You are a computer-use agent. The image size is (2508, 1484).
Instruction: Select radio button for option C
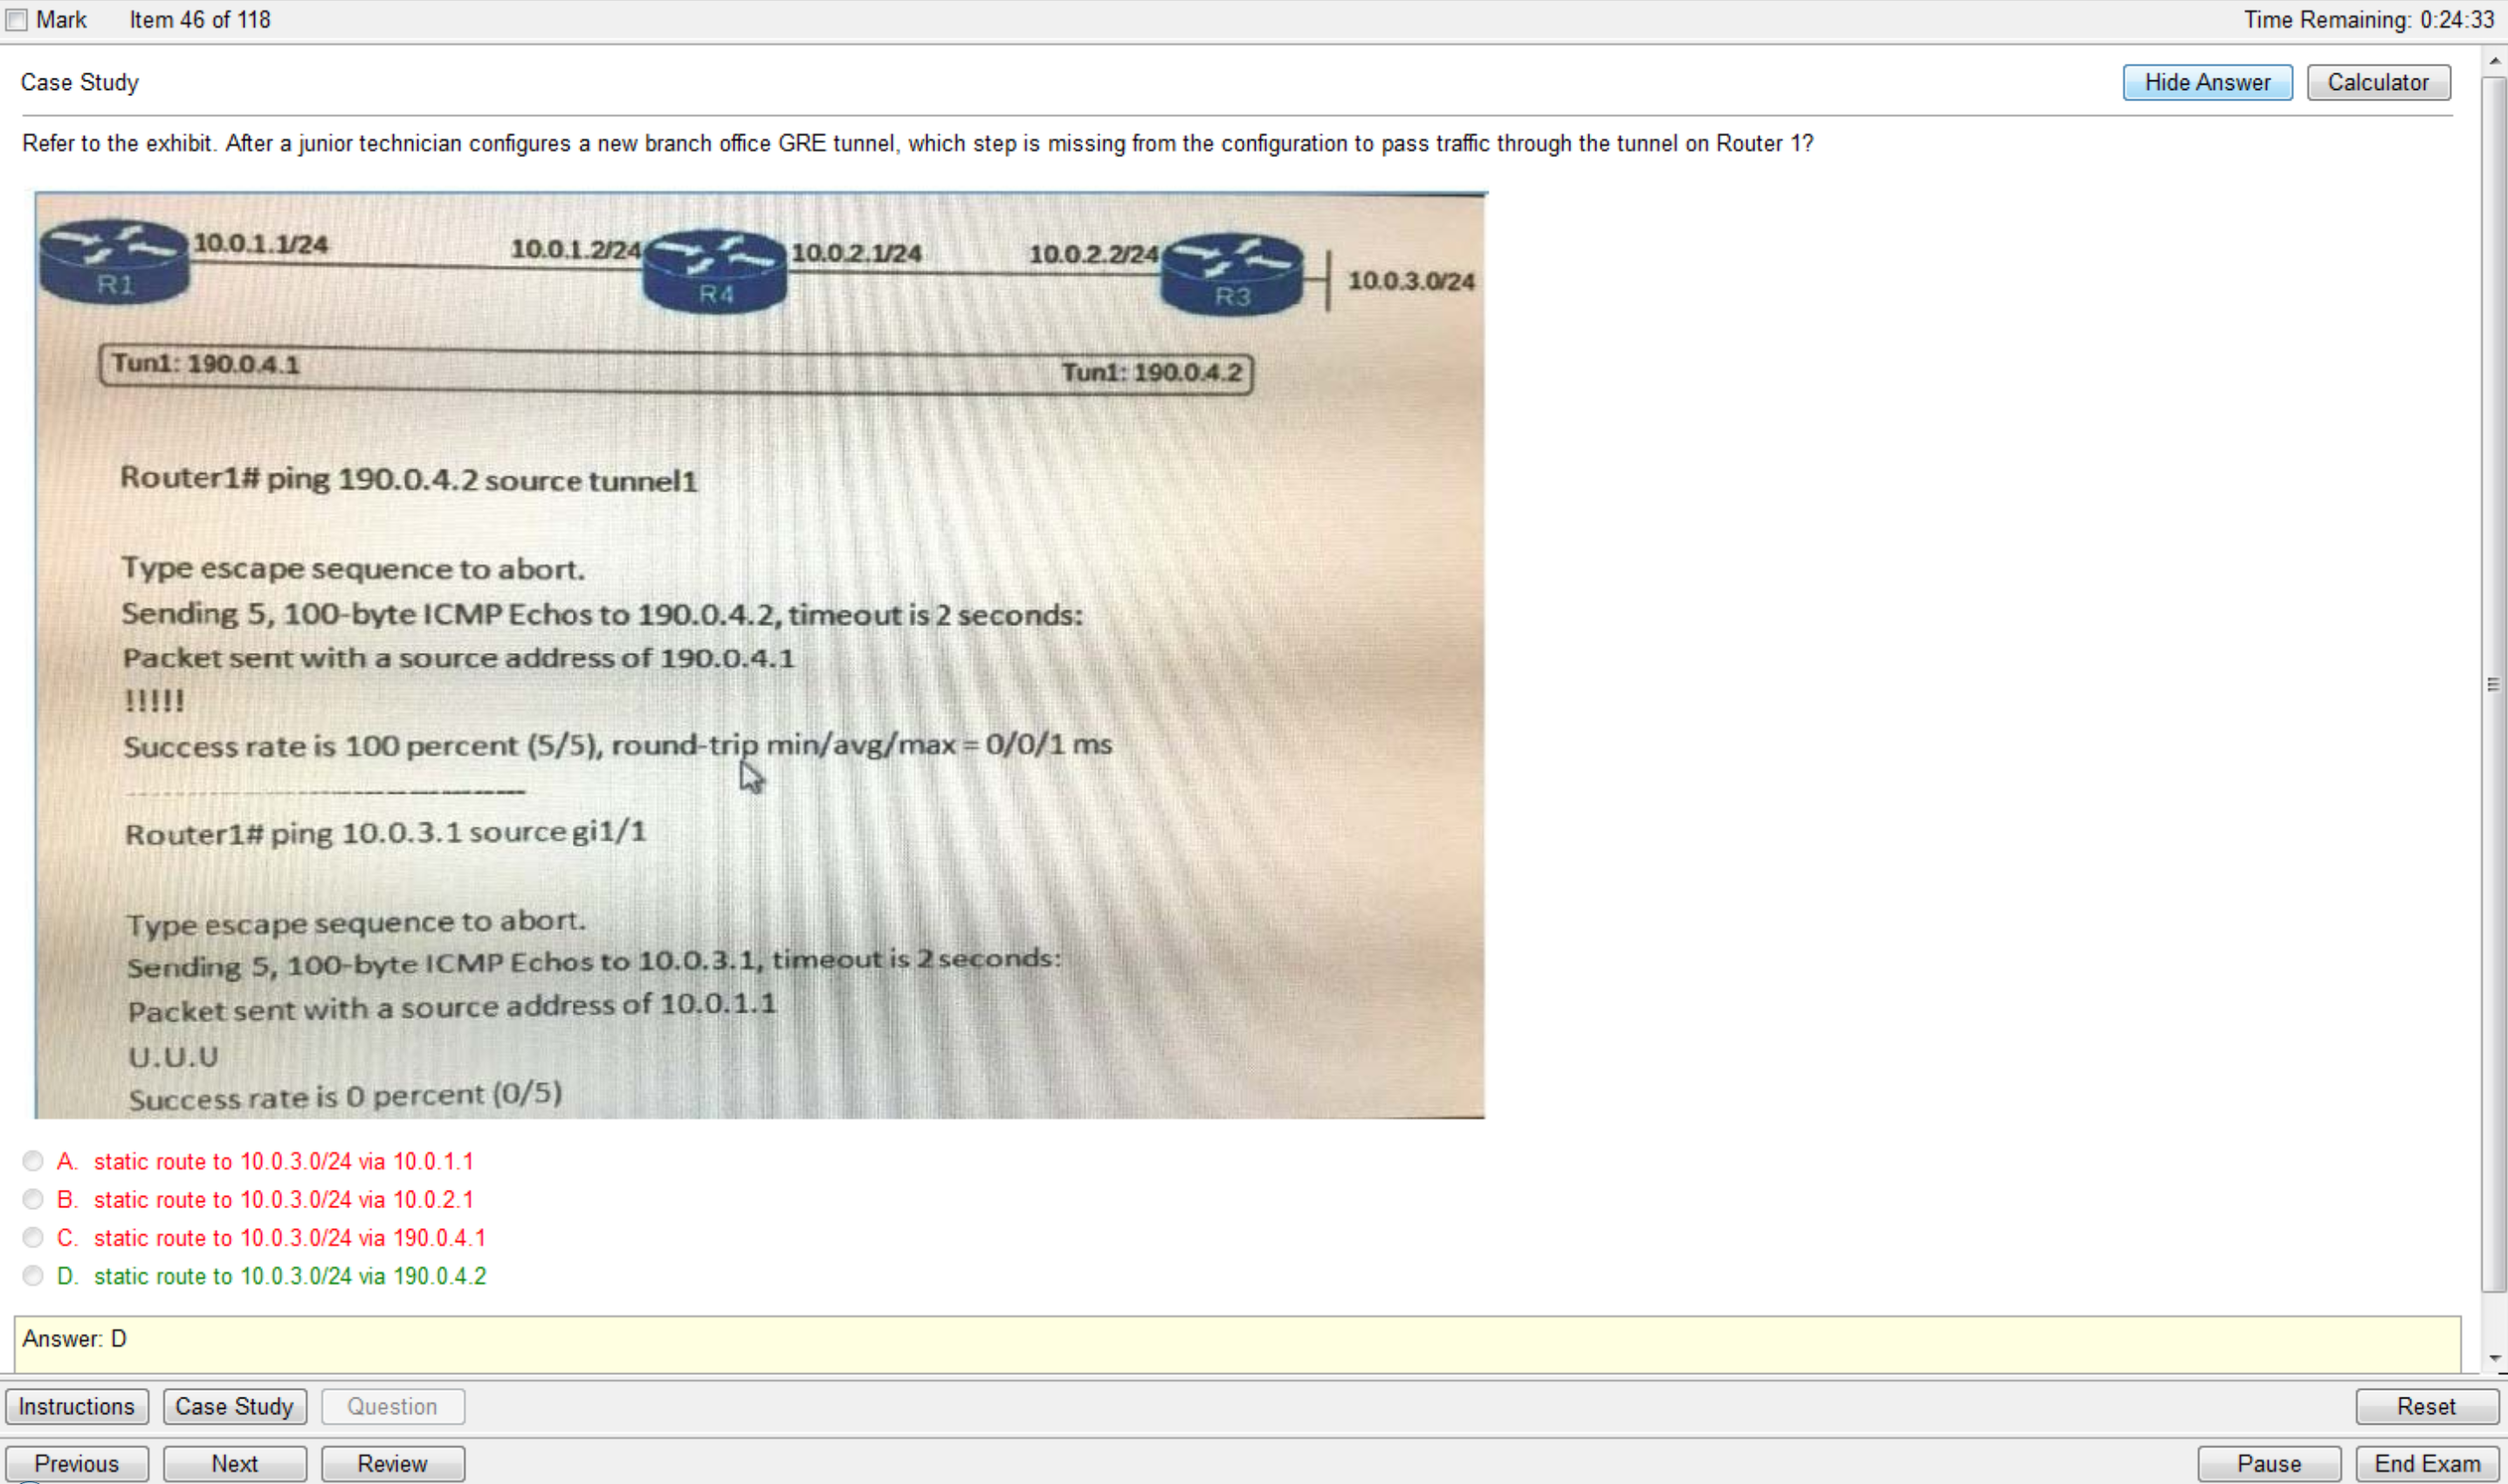(x=31, y=1237)
